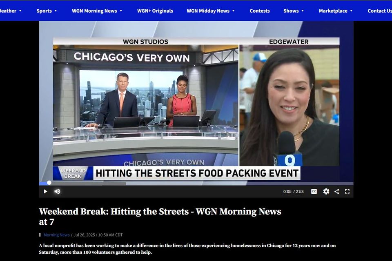Expand the Sports dropdown menu
The width and height of the screenshot is (392, 261).
click(x=47, y=11)
